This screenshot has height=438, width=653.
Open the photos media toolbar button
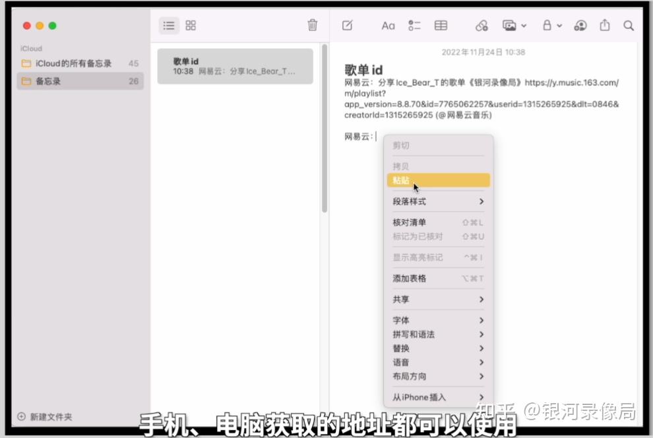[509, 26]
